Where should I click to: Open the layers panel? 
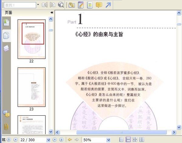(6, 48)
